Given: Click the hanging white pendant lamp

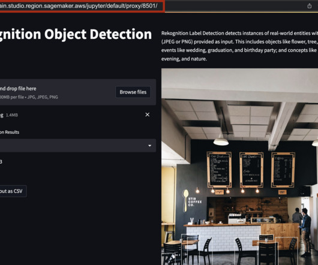Looking at the screenshot, I should pyautogui.click(x=221, y=141).
